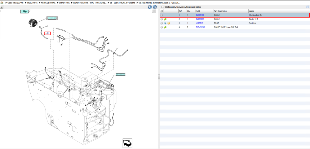This screenshot has width=310, height=149.
Task: Click the cyan reference label beside the alternator
Action: [x=52, y=18]
